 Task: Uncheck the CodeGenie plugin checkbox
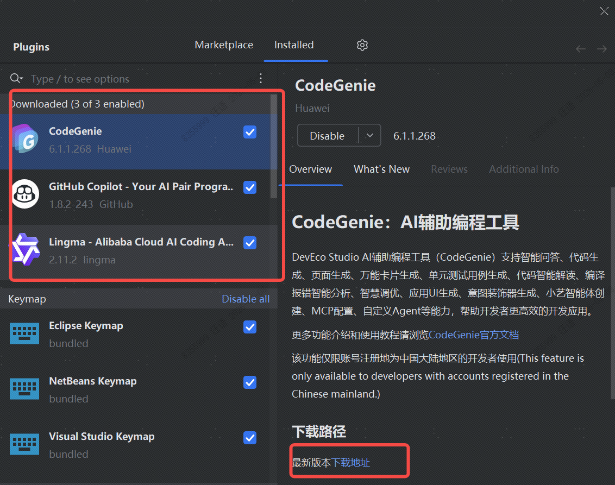coord(250,132)
